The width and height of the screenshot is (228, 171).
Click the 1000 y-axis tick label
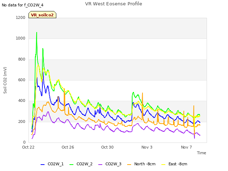point(21,38)
